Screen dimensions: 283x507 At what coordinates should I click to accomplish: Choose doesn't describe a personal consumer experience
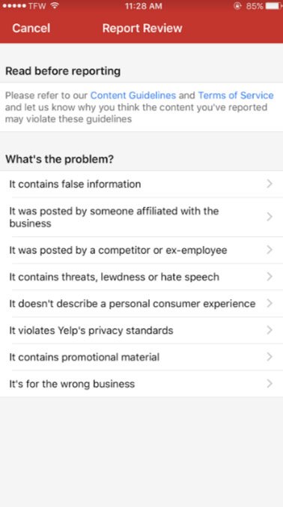coord(141,304)
